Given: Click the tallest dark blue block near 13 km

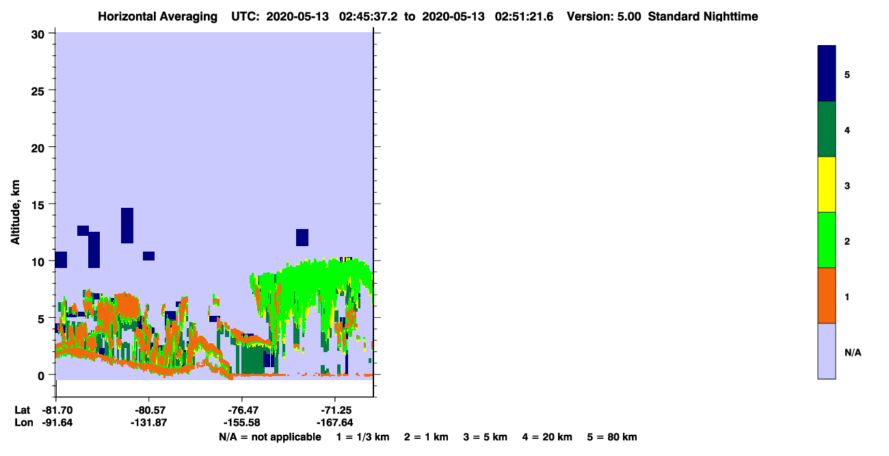Looking at the screenshot, I should (127, 226).
